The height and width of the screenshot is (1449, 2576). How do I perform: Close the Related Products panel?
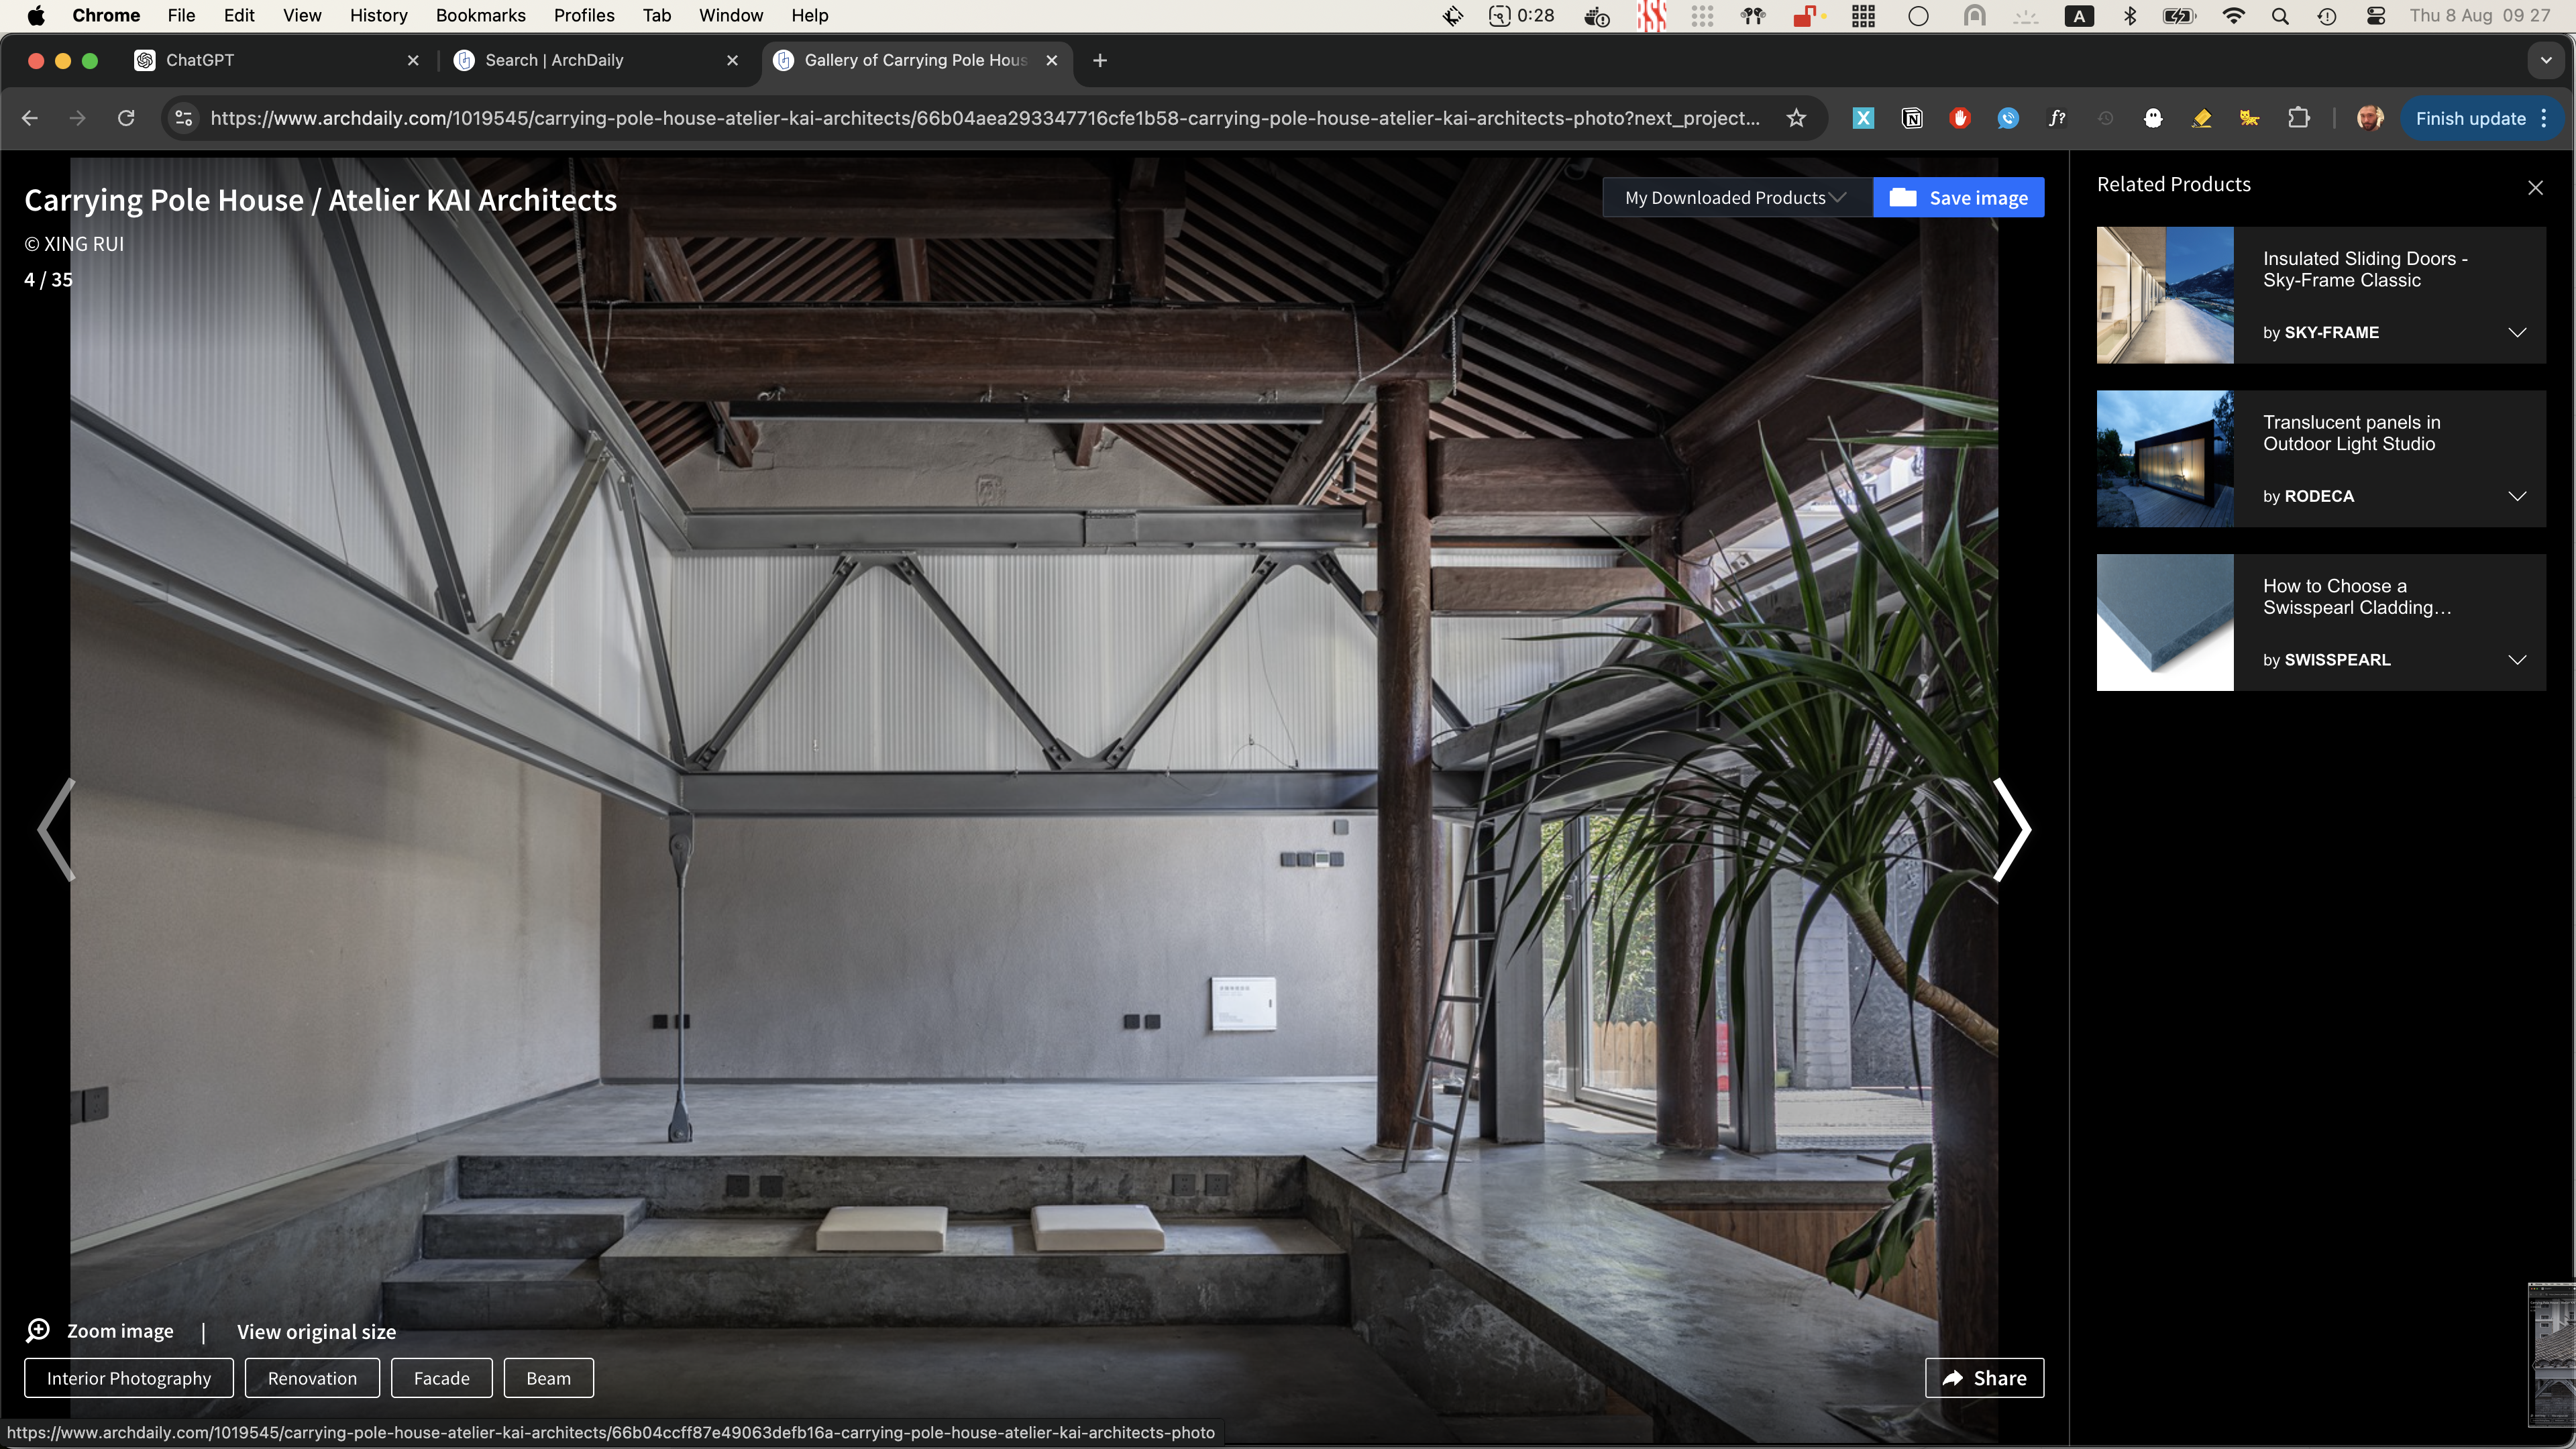2535,187
